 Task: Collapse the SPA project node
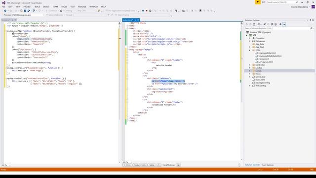[247, 35]
